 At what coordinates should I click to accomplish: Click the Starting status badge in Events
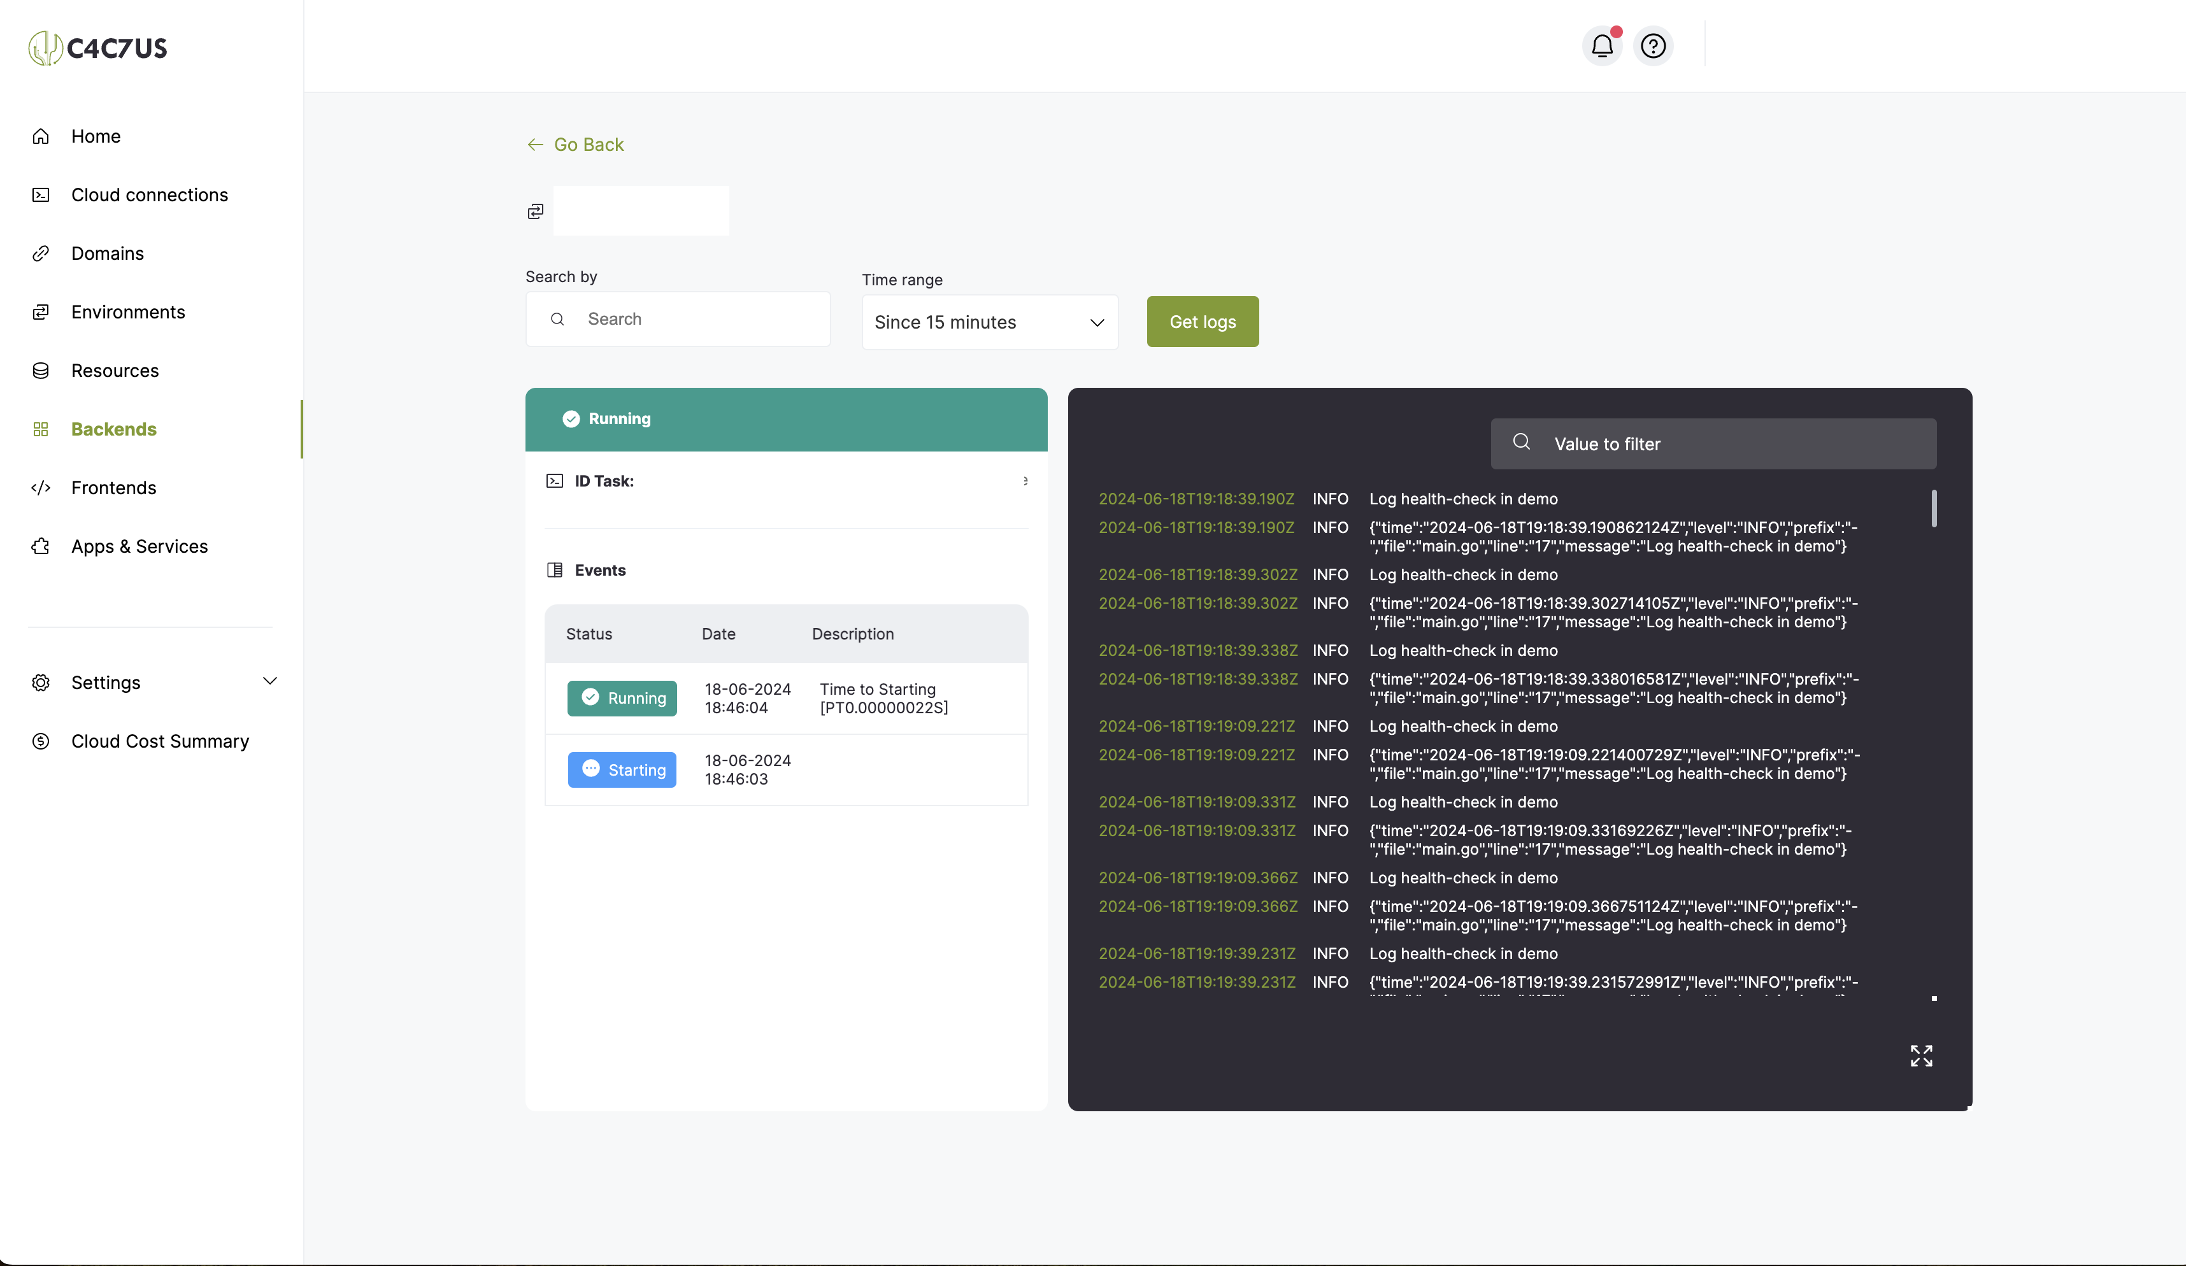[x=622, y=769]
